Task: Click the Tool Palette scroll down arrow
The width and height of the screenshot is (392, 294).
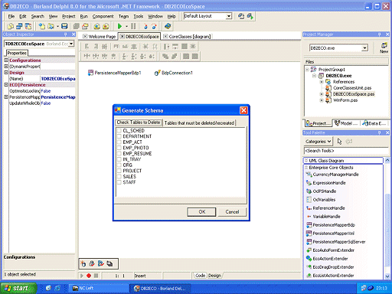Action: coord(387,276)
